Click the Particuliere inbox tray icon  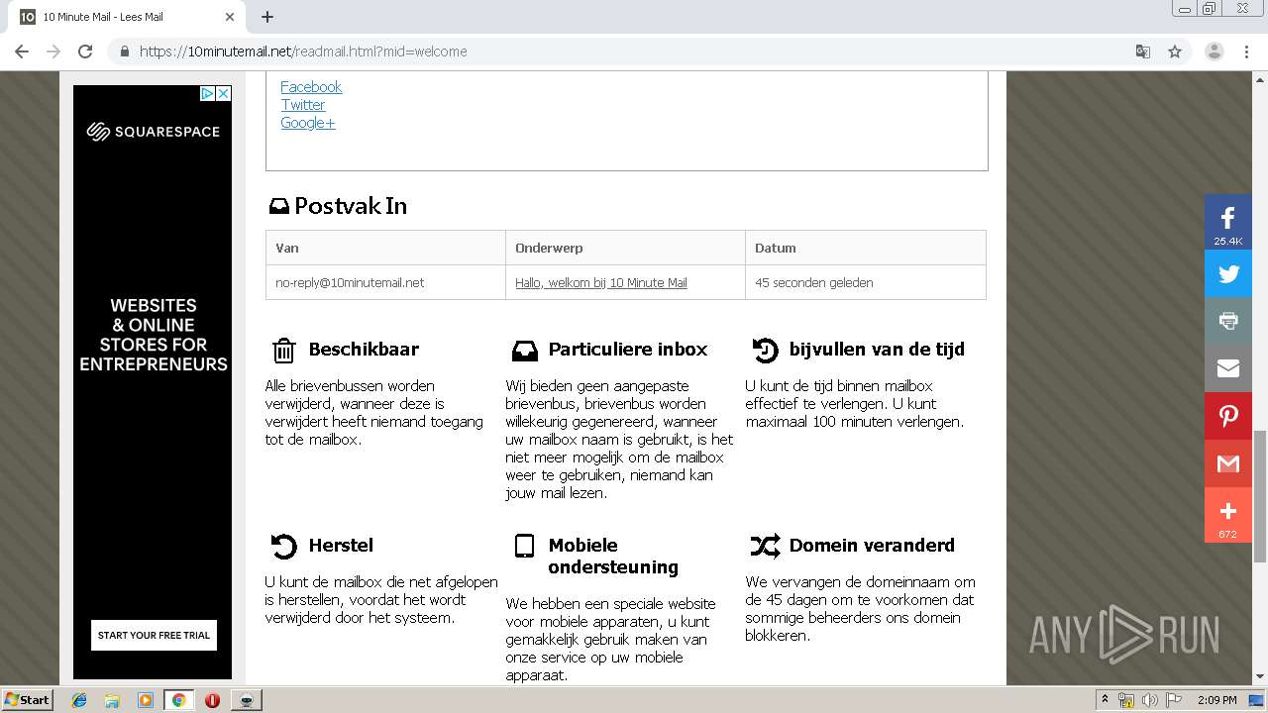[x=524, y=350]
